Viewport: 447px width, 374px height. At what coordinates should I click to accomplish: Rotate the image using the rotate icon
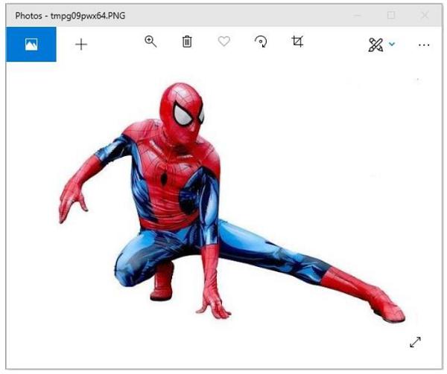(x=261, y=42)
